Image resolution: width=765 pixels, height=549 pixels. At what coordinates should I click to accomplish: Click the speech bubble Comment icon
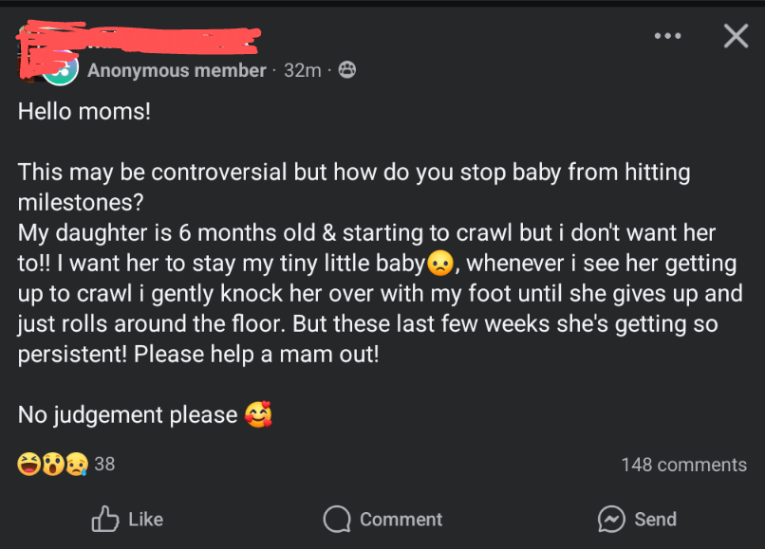pos(337,520)
